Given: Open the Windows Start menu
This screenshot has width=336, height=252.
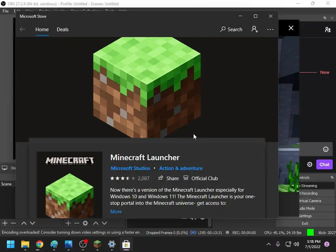Looking at the screenshot, I should click(10, 244).
